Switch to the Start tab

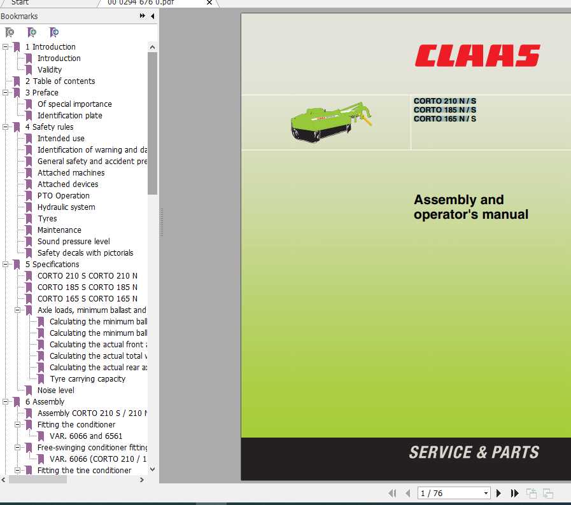click(20, 3)
